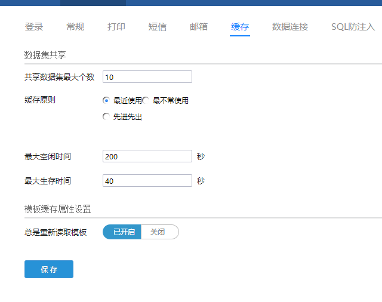The image size is (382, 302).
Task: Focus the 最大空闲时间 input box
Action: tap(147, 156)
